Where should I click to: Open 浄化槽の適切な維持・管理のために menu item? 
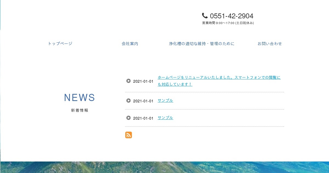pyautogui.click(x=202, y=44)
